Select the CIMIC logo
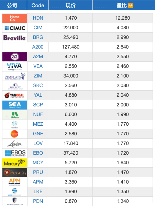Screen dimensions: 155x208 tap(15, 28)
